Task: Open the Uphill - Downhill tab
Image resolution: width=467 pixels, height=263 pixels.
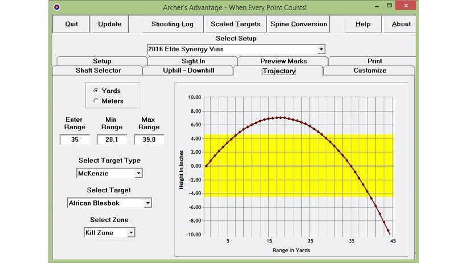Action: [x=189, y=71]
